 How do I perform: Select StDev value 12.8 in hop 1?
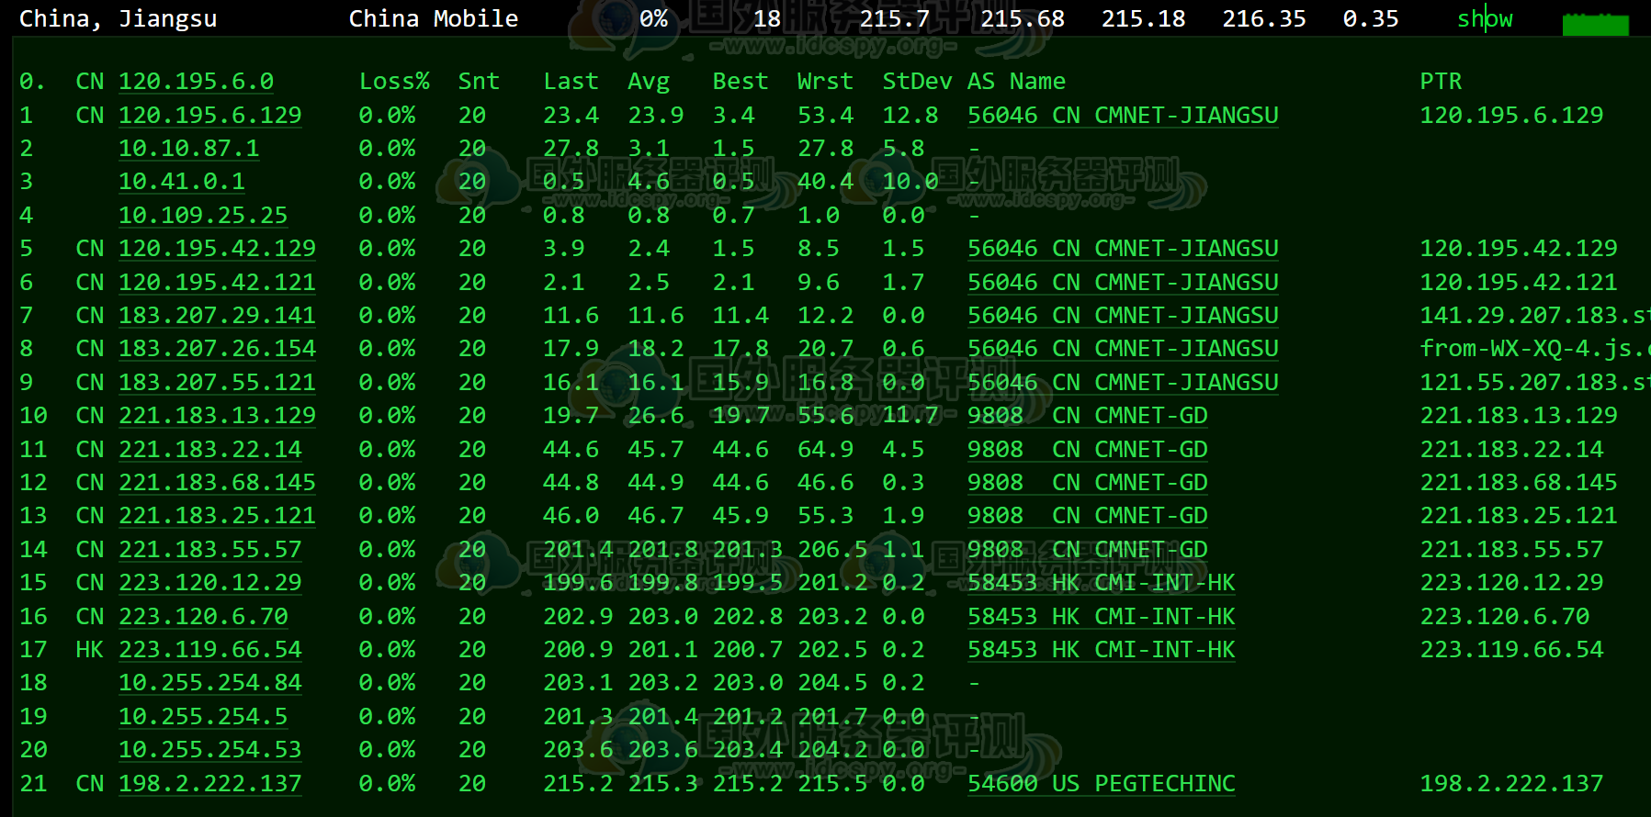click(x=910, y=116)
